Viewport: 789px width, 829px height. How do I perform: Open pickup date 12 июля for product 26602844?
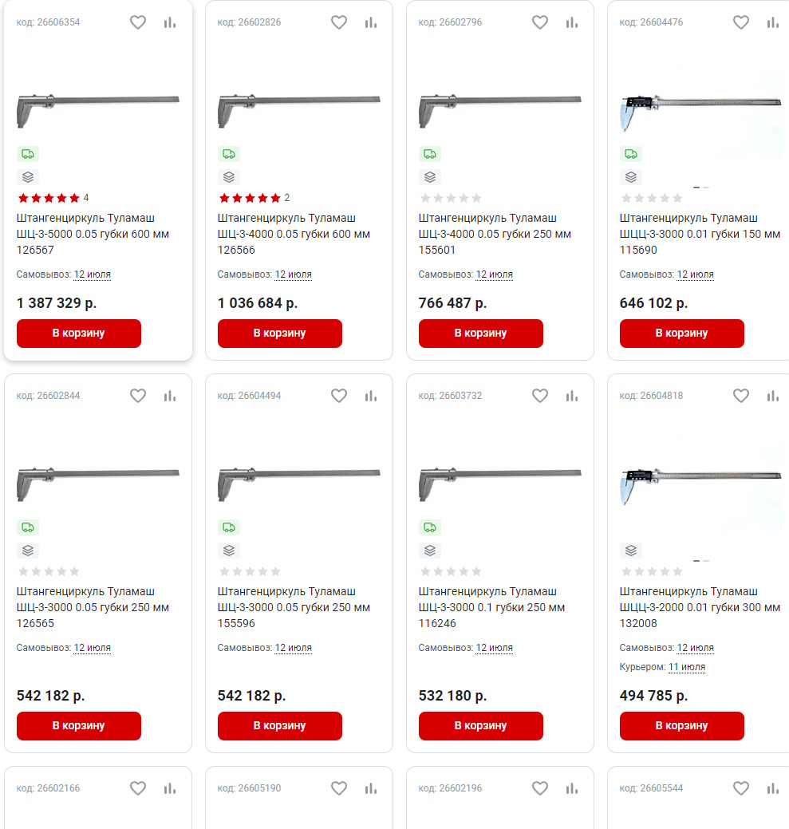coord(92,648)
